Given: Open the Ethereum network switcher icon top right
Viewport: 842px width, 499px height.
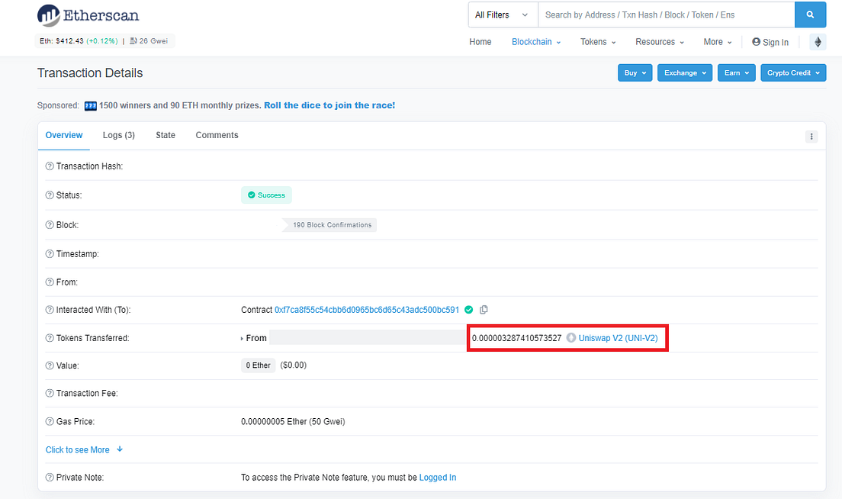Looking at the screenshot, I should [x=818, y=42].
